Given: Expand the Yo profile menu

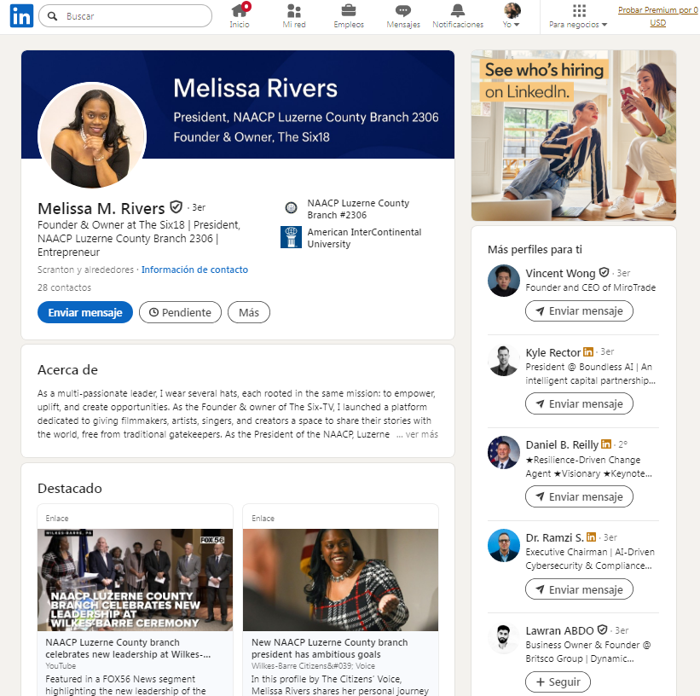Looking at the screenshot, I should (512, 15).
